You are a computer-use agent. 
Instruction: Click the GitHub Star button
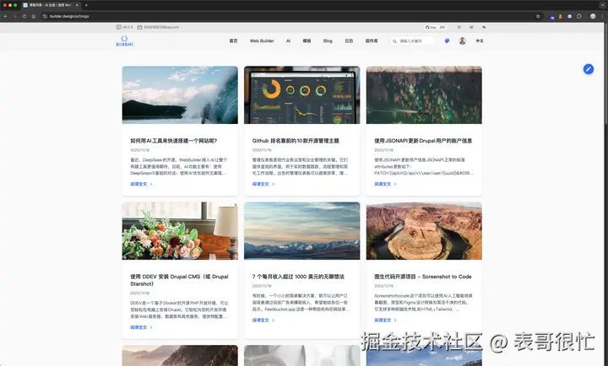point(431,28)
